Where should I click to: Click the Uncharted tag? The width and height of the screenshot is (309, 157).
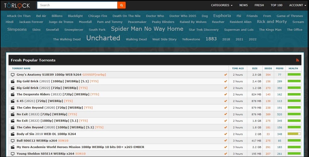103,38
